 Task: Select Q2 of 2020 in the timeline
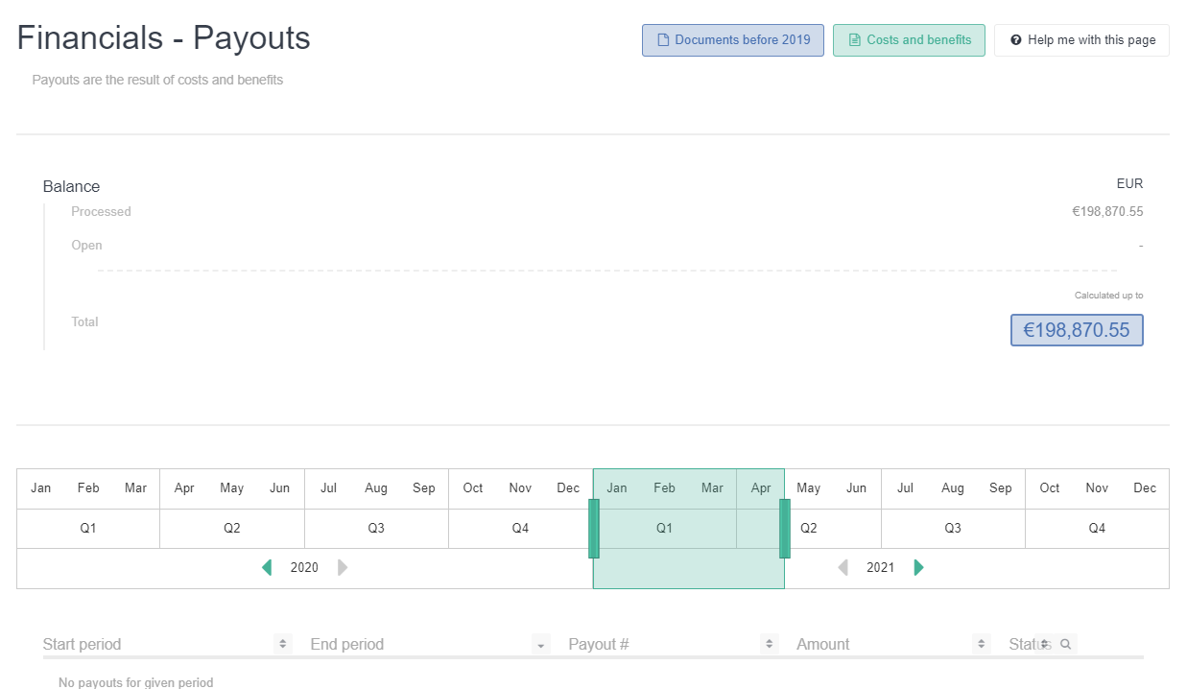click(x=232, y=529)
